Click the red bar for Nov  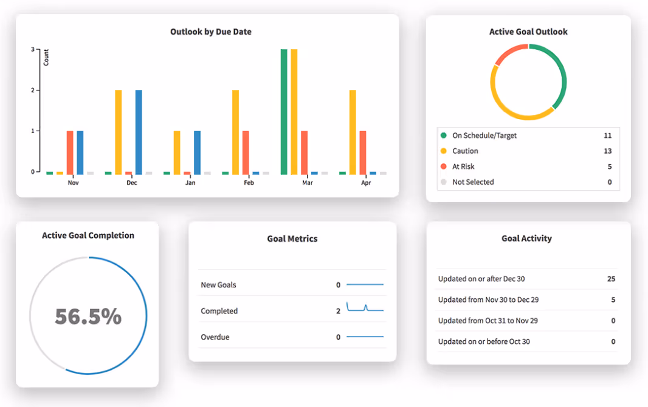pos(70,152)
